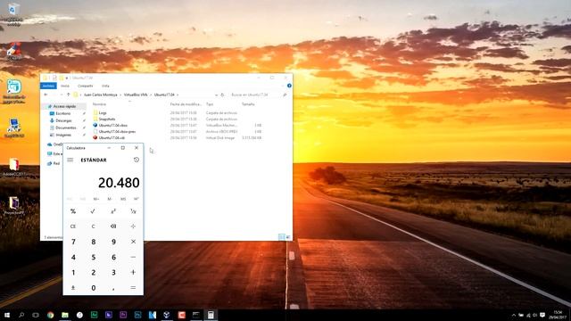The width and height of the screenshot is (571, 321).
Task: Select Documentos in navigation pane
Action: pyautogui.click(x=66, y=128)
